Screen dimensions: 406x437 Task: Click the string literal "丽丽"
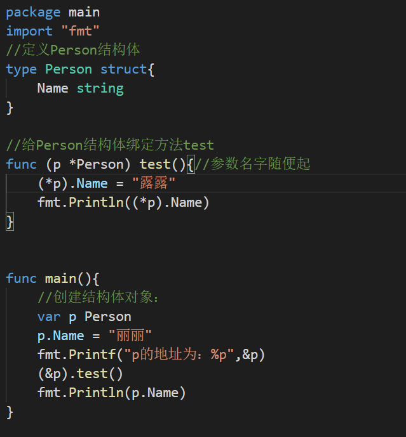130,336
